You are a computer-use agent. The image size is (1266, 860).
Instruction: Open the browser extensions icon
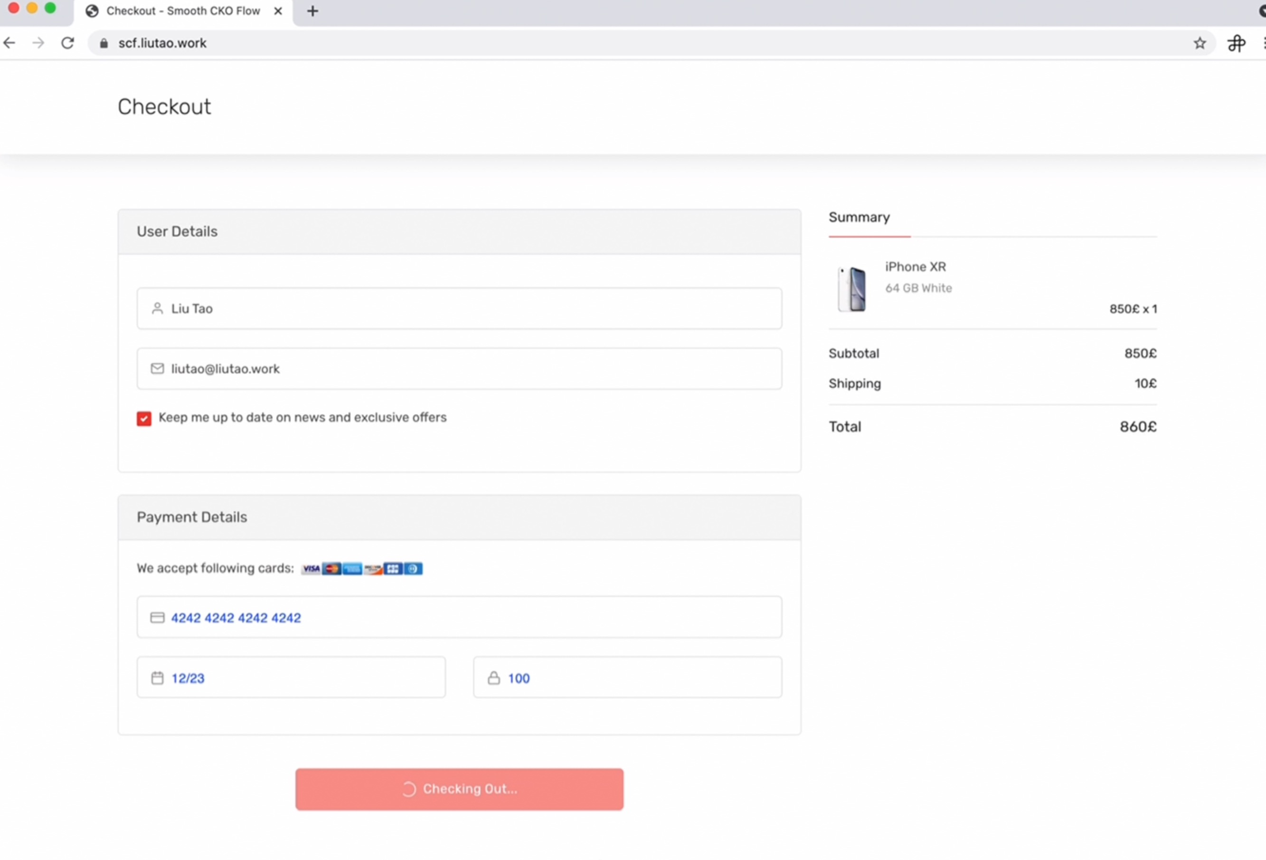(1236, 43)
